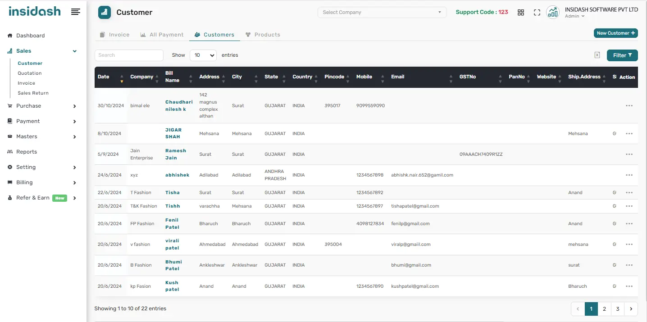Expand the Masters sidebar menu
Viewport: 647px width, 322px height.
point(43,136)
